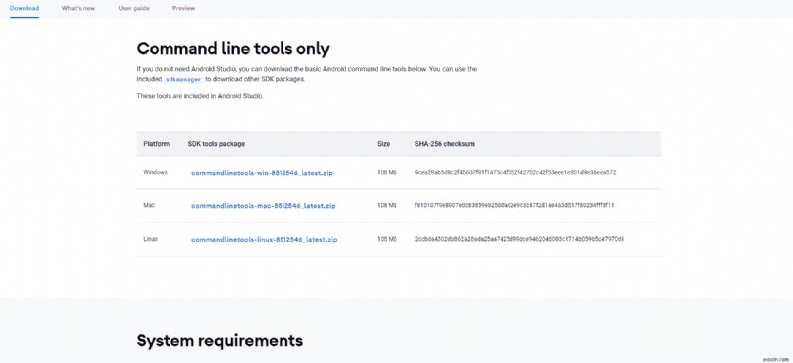The height and width of the screenshot is (363, 793).
Task: Download commandlinetools-win-8512546_latest.zip
Action: (262, 173)
